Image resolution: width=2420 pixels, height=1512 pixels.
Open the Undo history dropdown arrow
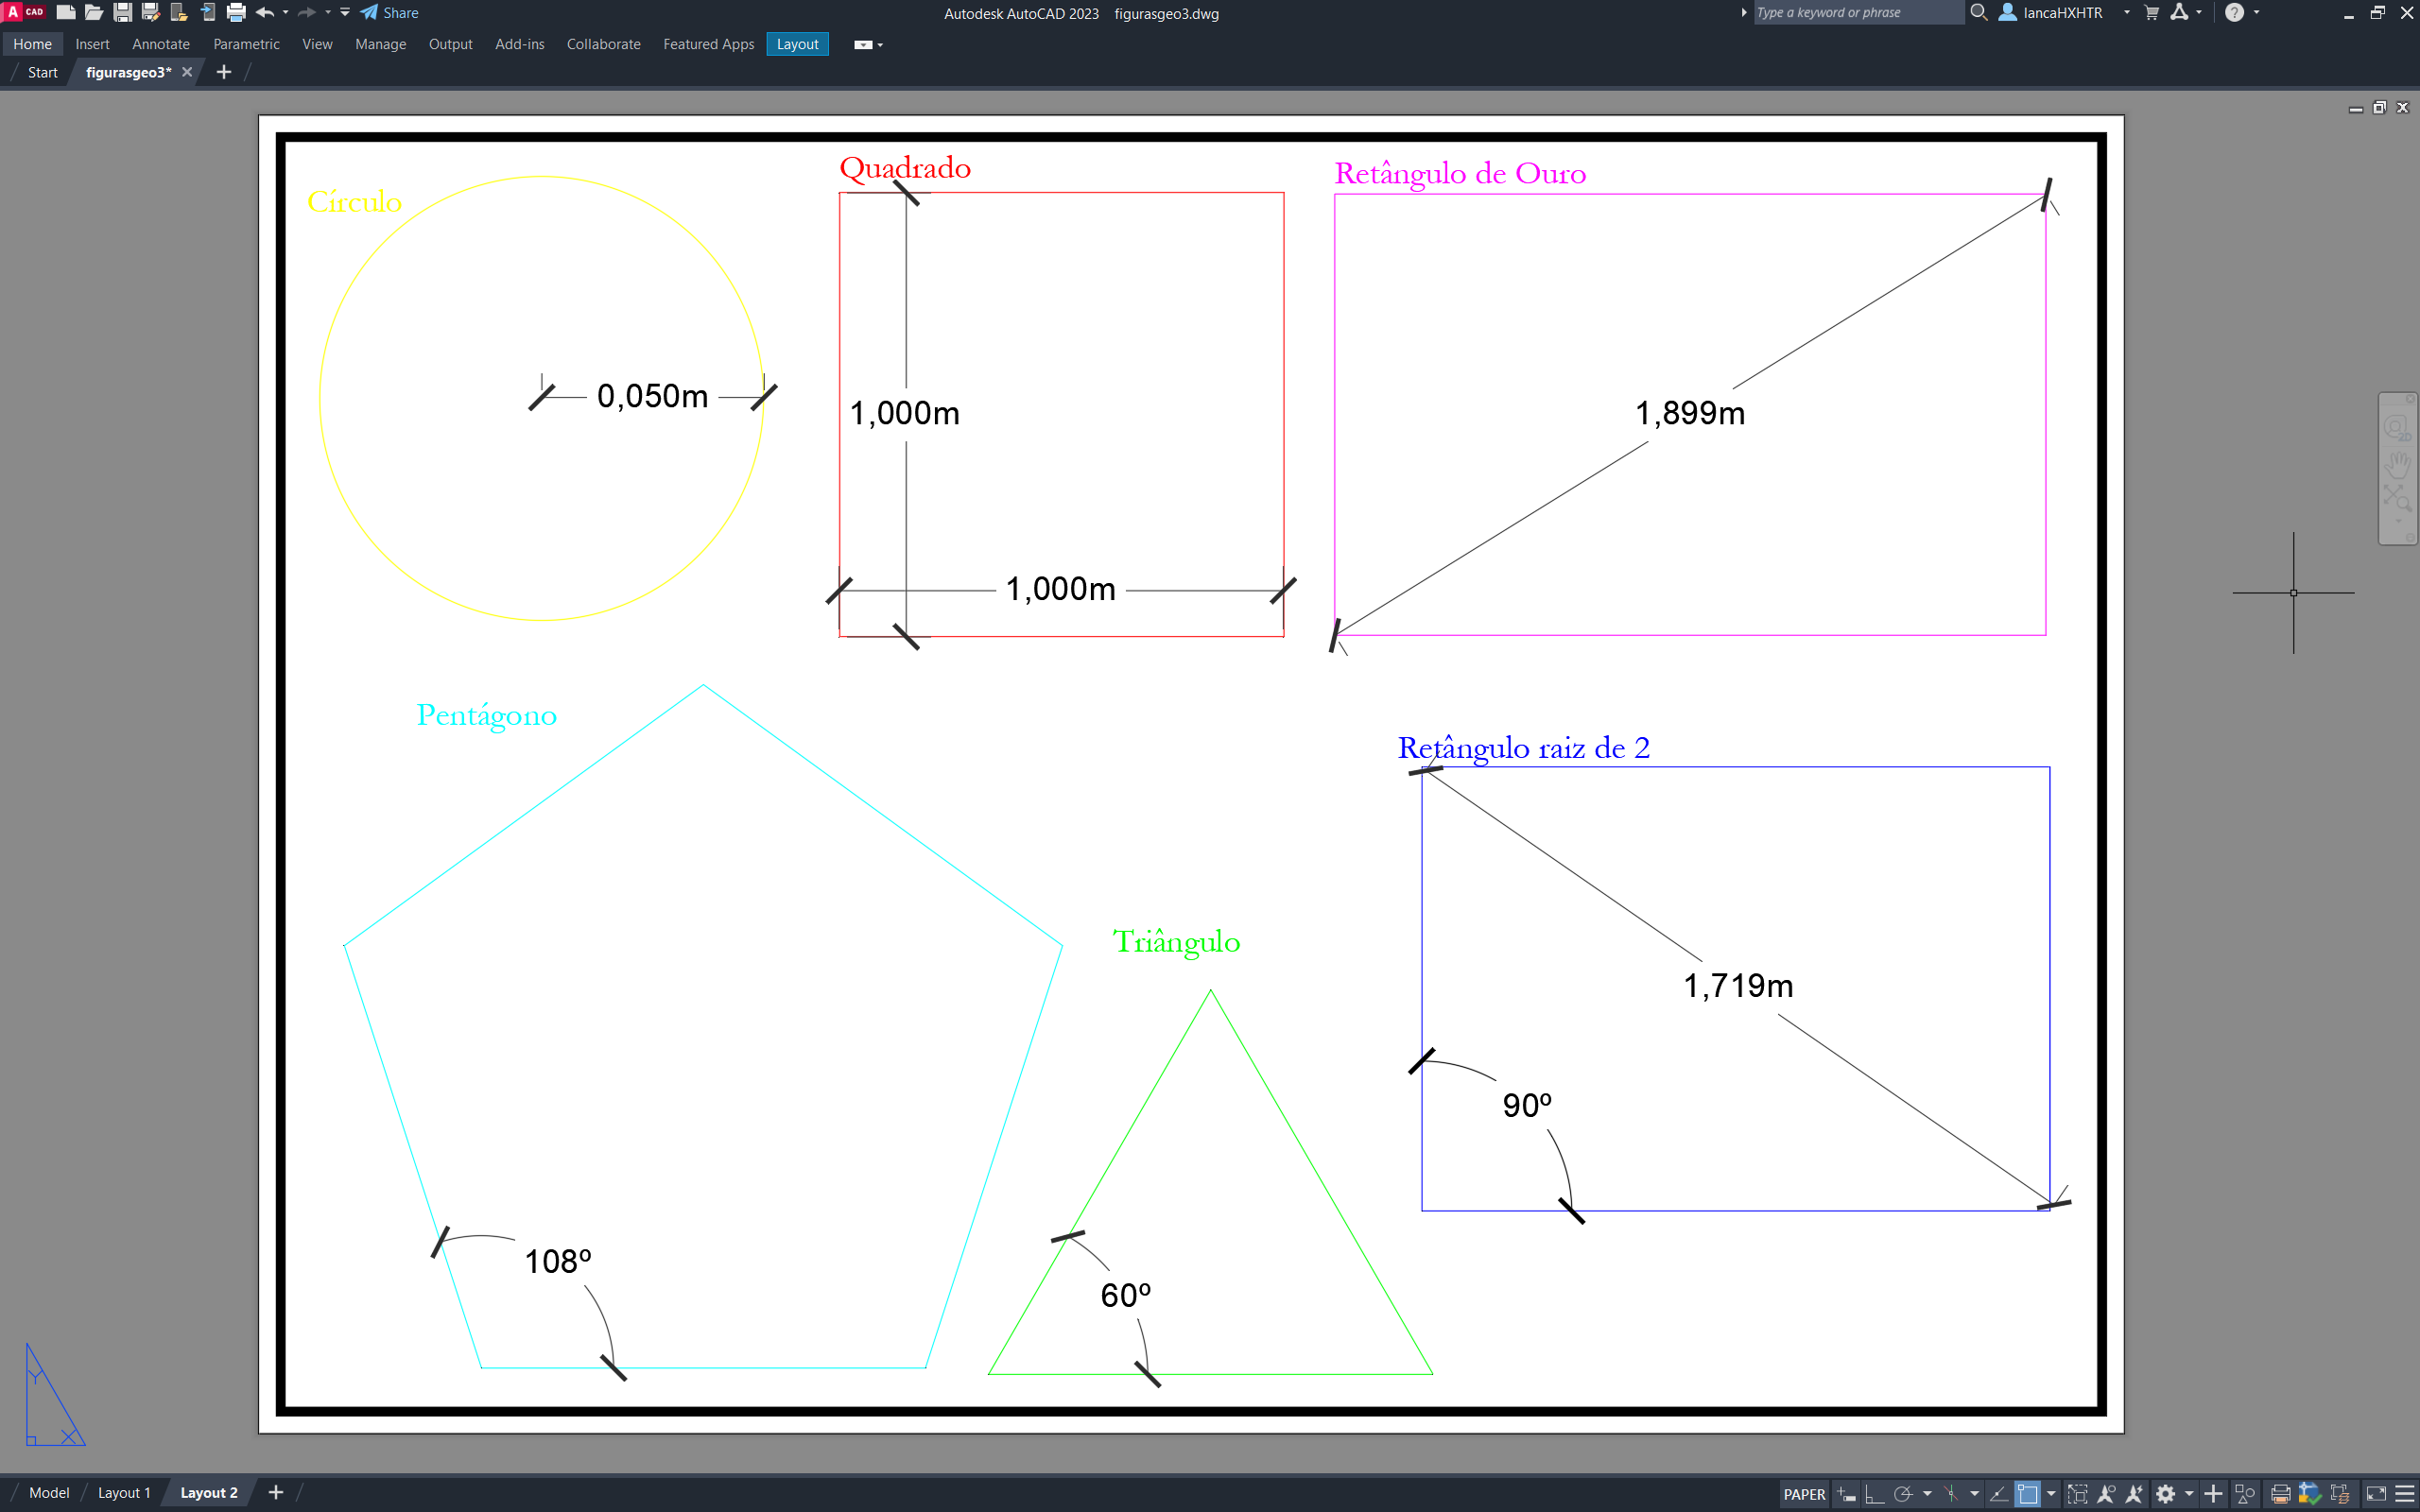[286, 13]
